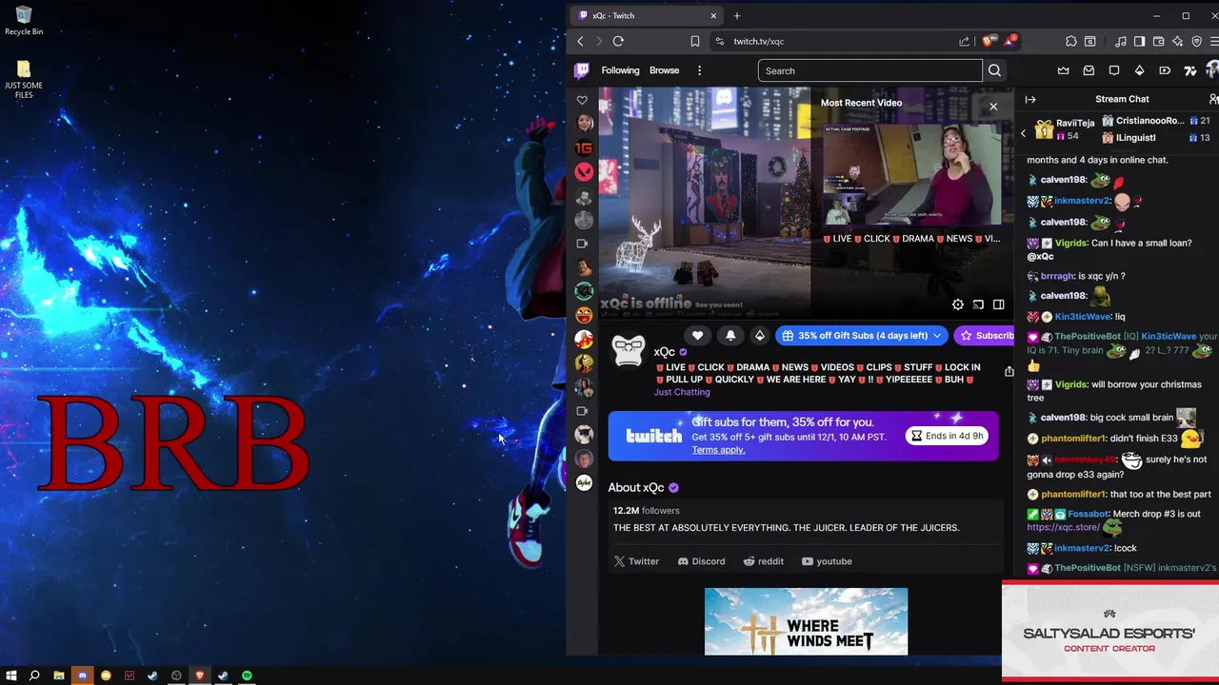Screen dimensions: 1219x685
Task: Open the Prime loot crown icon
Action: (1063, 70)
